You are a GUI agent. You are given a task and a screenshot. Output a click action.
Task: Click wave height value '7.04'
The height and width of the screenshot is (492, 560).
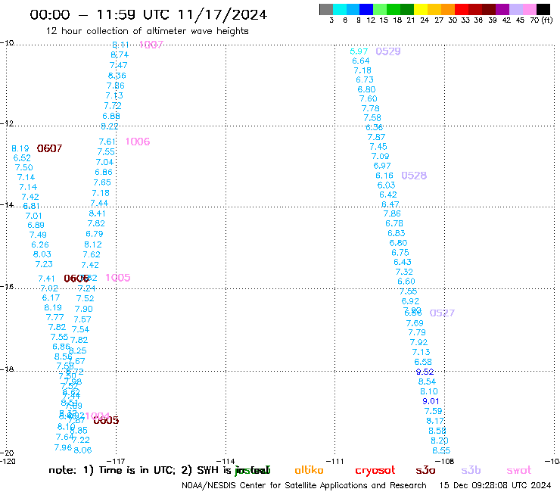(104, 162)
